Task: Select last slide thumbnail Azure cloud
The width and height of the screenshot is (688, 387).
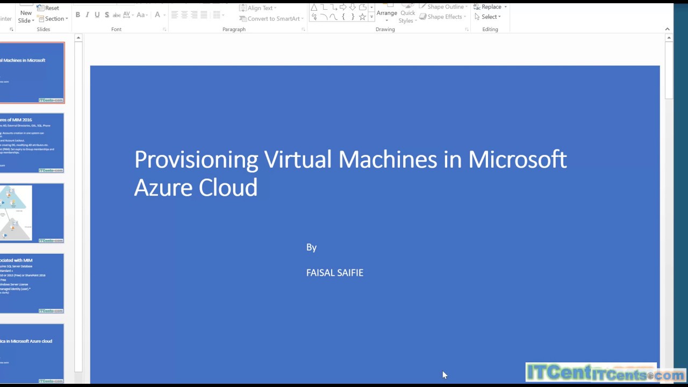Action: point(32,353)
